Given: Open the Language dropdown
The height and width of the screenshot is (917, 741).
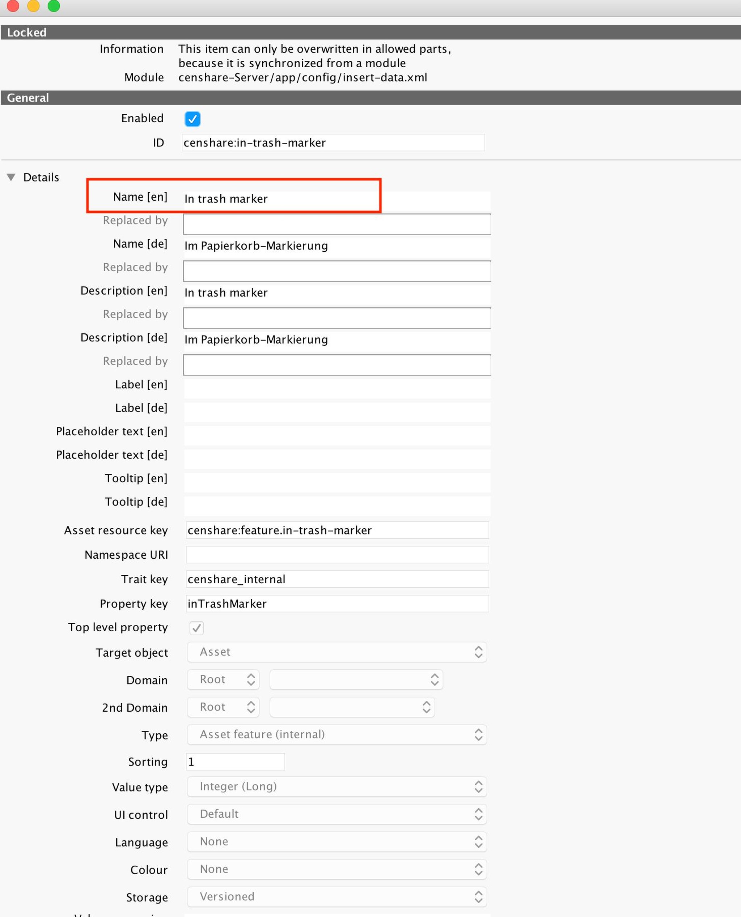Looking at the screenshot, I should (x=336, y=841).
